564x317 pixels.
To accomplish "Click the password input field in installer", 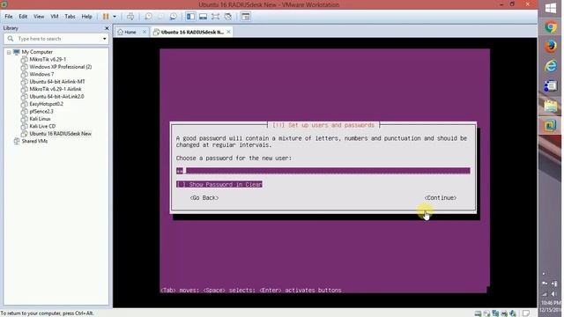I will pos(323,171).
